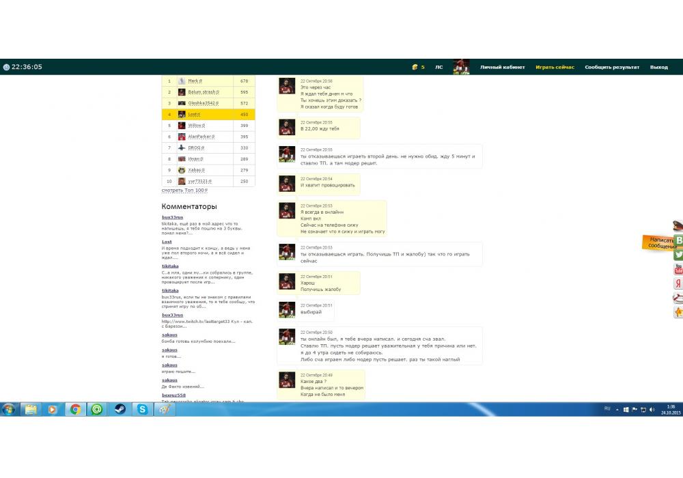683x478 pixels.
Task: Open the YouTube icon in side panel
Action: click(678, 269)
